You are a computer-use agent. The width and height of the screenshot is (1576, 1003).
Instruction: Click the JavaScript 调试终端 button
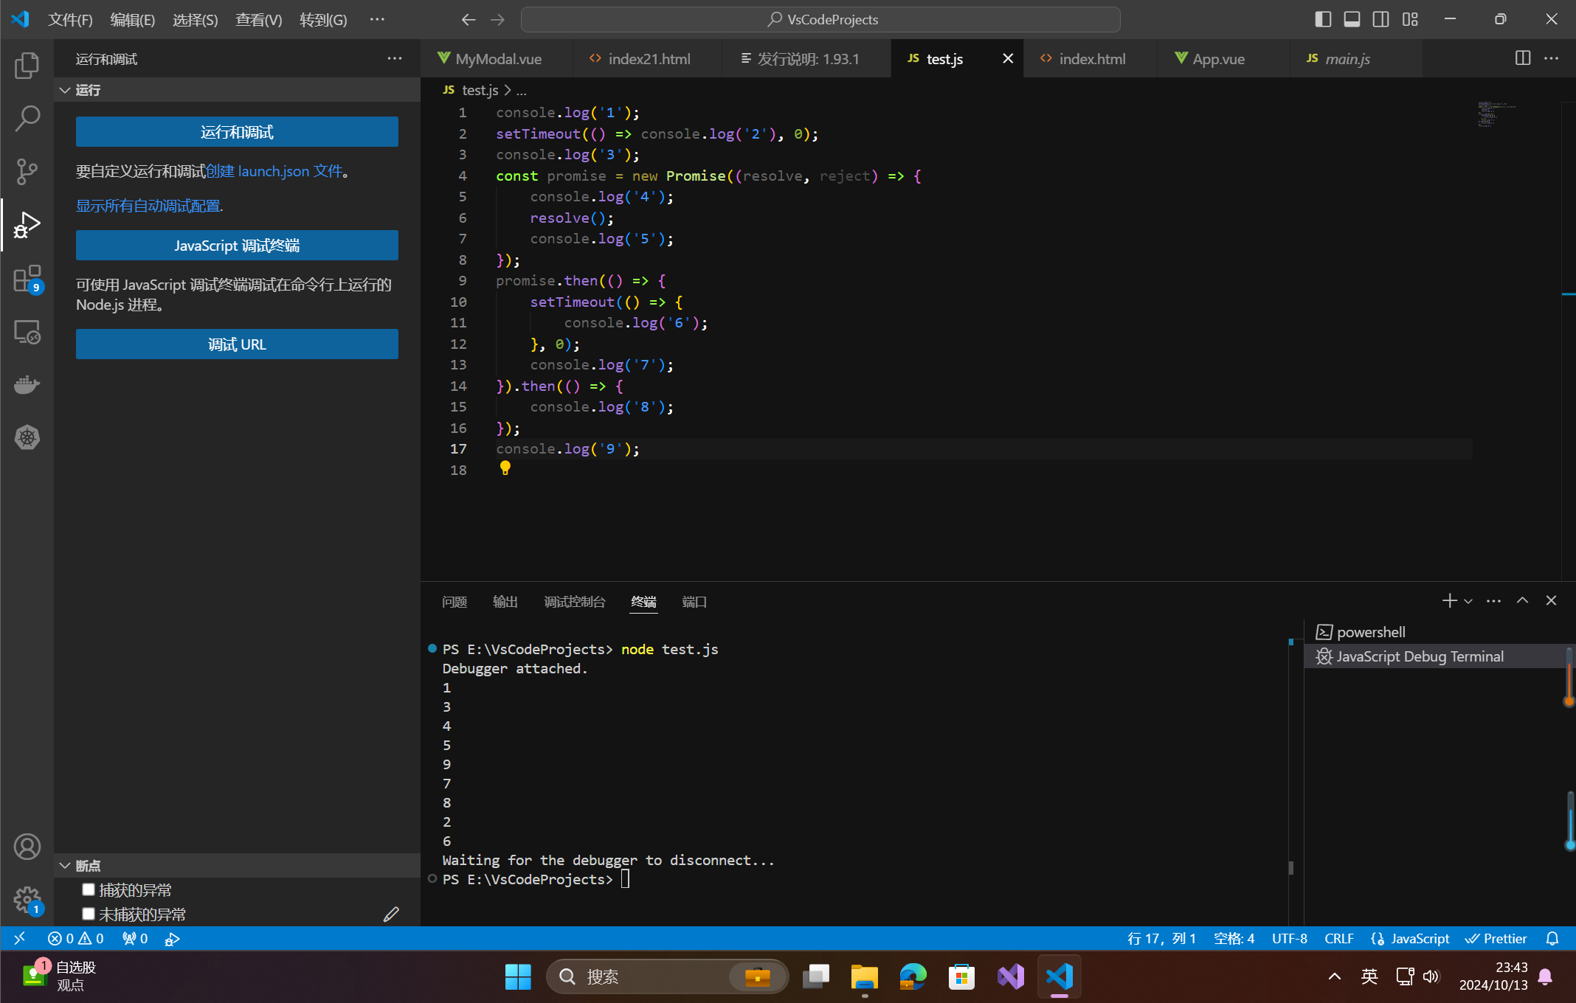(x=237, y=246)
